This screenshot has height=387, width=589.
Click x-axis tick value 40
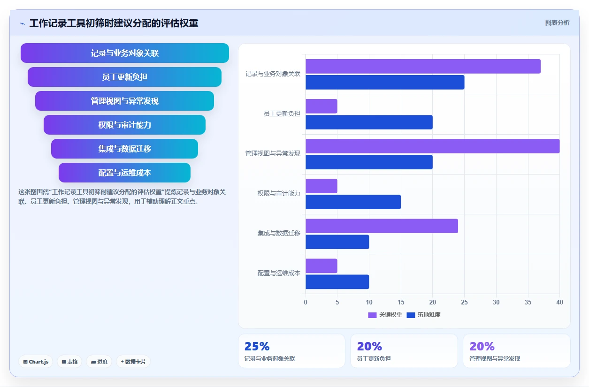pyautogui.click(x=559, y=303)
